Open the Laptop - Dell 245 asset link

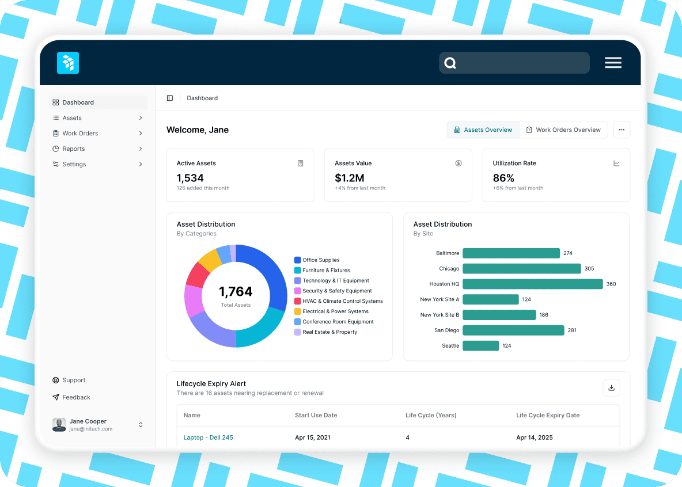point(208,437)
